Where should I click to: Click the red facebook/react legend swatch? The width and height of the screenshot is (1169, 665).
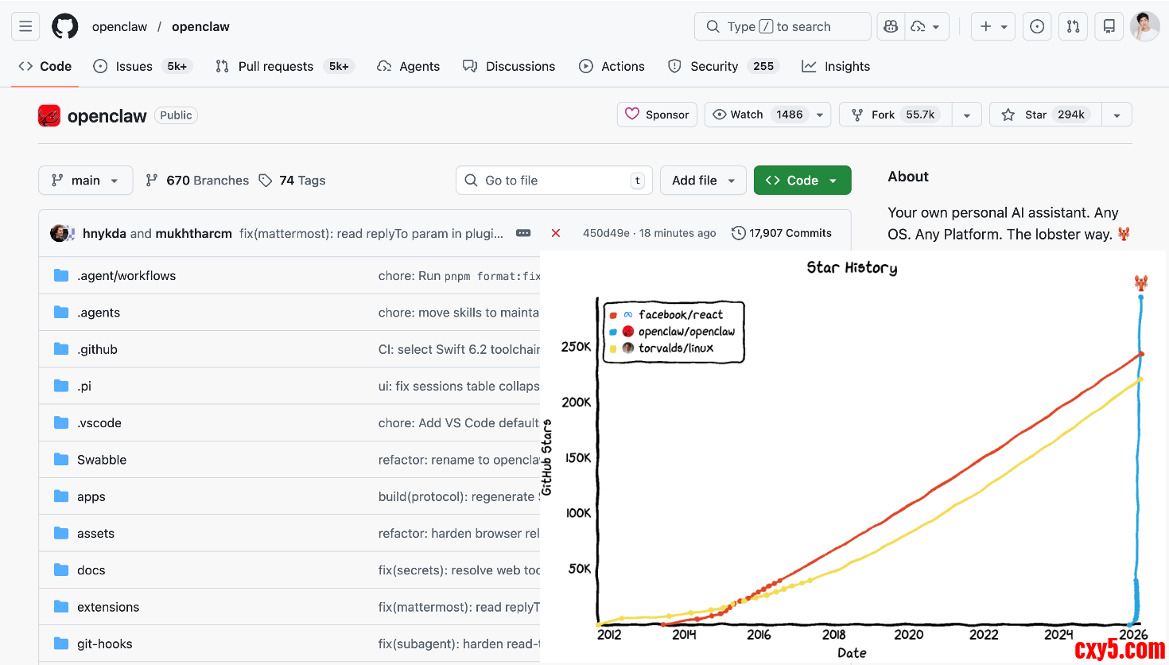tap(613, 315)
